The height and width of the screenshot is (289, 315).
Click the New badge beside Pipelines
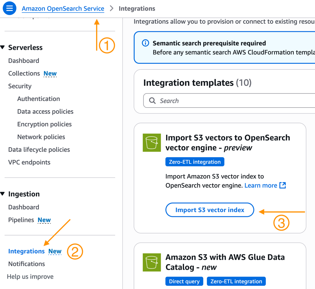point(44,220)
